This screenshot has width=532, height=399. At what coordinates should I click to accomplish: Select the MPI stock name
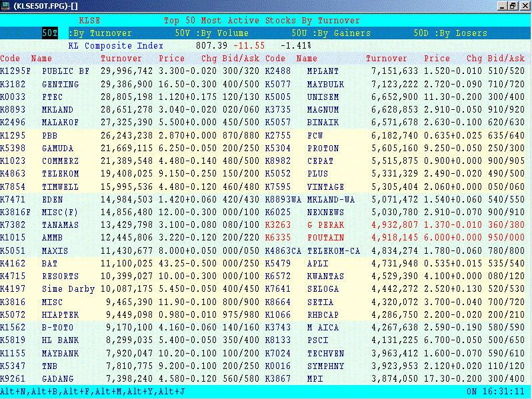pyautogui.click(x=315, y=378)
